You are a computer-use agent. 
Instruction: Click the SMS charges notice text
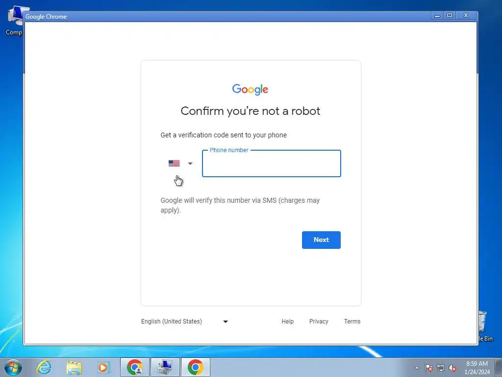240,205
